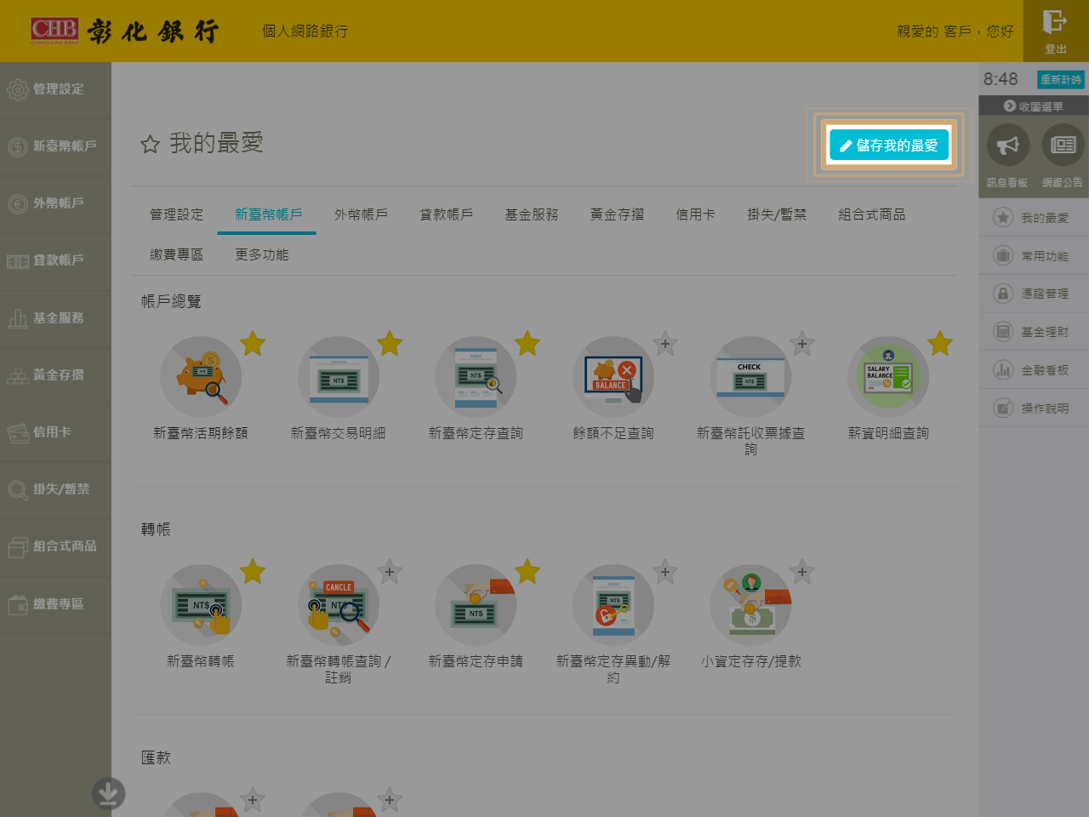
Task: Remove star from 新臺幣定存查詢 favorite
Action: [527, 343]
